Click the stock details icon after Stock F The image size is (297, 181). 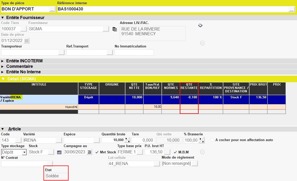tap(59, 152)
